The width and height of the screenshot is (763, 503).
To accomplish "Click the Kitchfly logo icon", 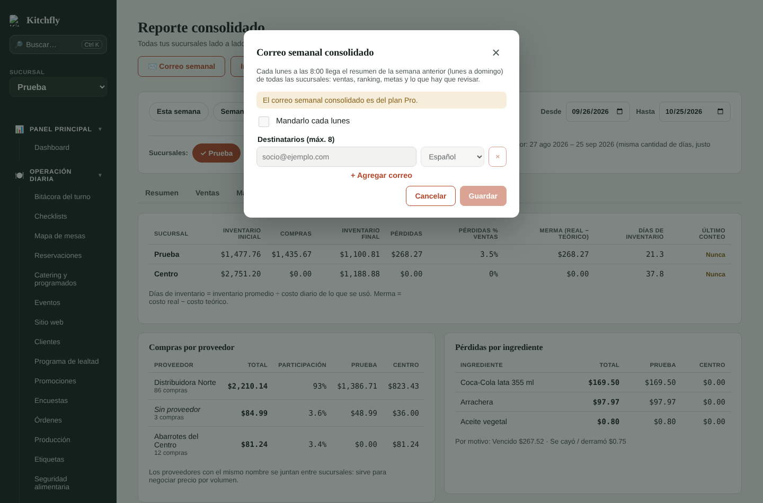I will point(14,21).
